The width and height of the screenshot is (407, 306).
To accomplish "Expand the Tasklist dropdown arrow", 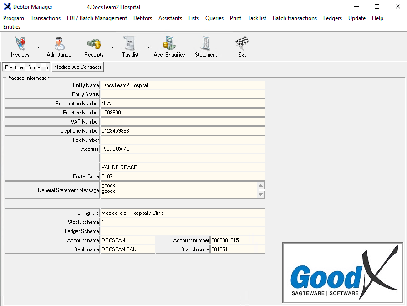I will tap(148, 47).
